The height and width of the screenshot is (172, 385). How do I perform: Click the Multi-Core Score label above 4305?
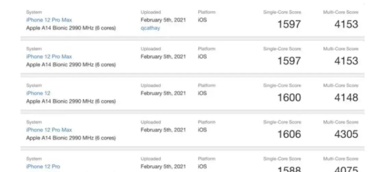(x=341, y=122)
